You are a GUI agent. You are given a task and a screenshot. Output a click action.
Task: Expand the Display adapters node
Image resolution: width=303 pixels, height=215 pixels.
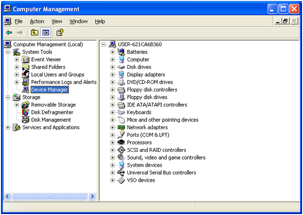click(x=113, y=75)
